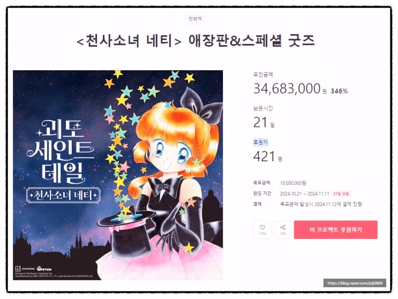Open the project cover image thumbnail
This screenshot has width=398, height=299.
click(x=118, y=175)
